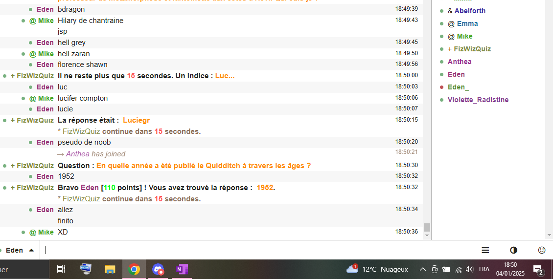Expand the Eden nickname dropdown arrow
The image size is (553, 279).
(x=31, y=250)
